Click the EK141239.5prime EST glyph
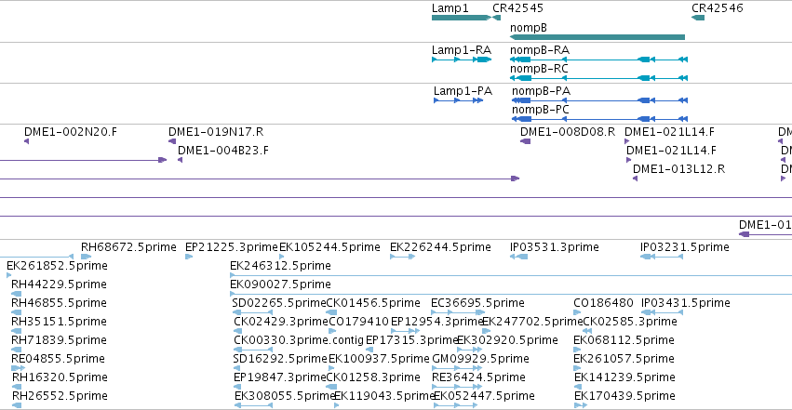Image resolution: width=792 pixels, height=410 pixels. tap(578, 387)
